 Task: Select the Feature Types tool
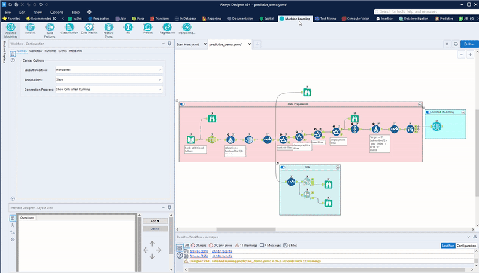click(x=108, y=30)
